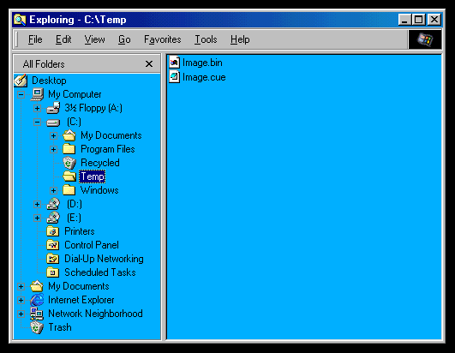Screen dimensions: 455x353
Task: Collapse the My Computer tree node
Action: click(x=21, y=94)
